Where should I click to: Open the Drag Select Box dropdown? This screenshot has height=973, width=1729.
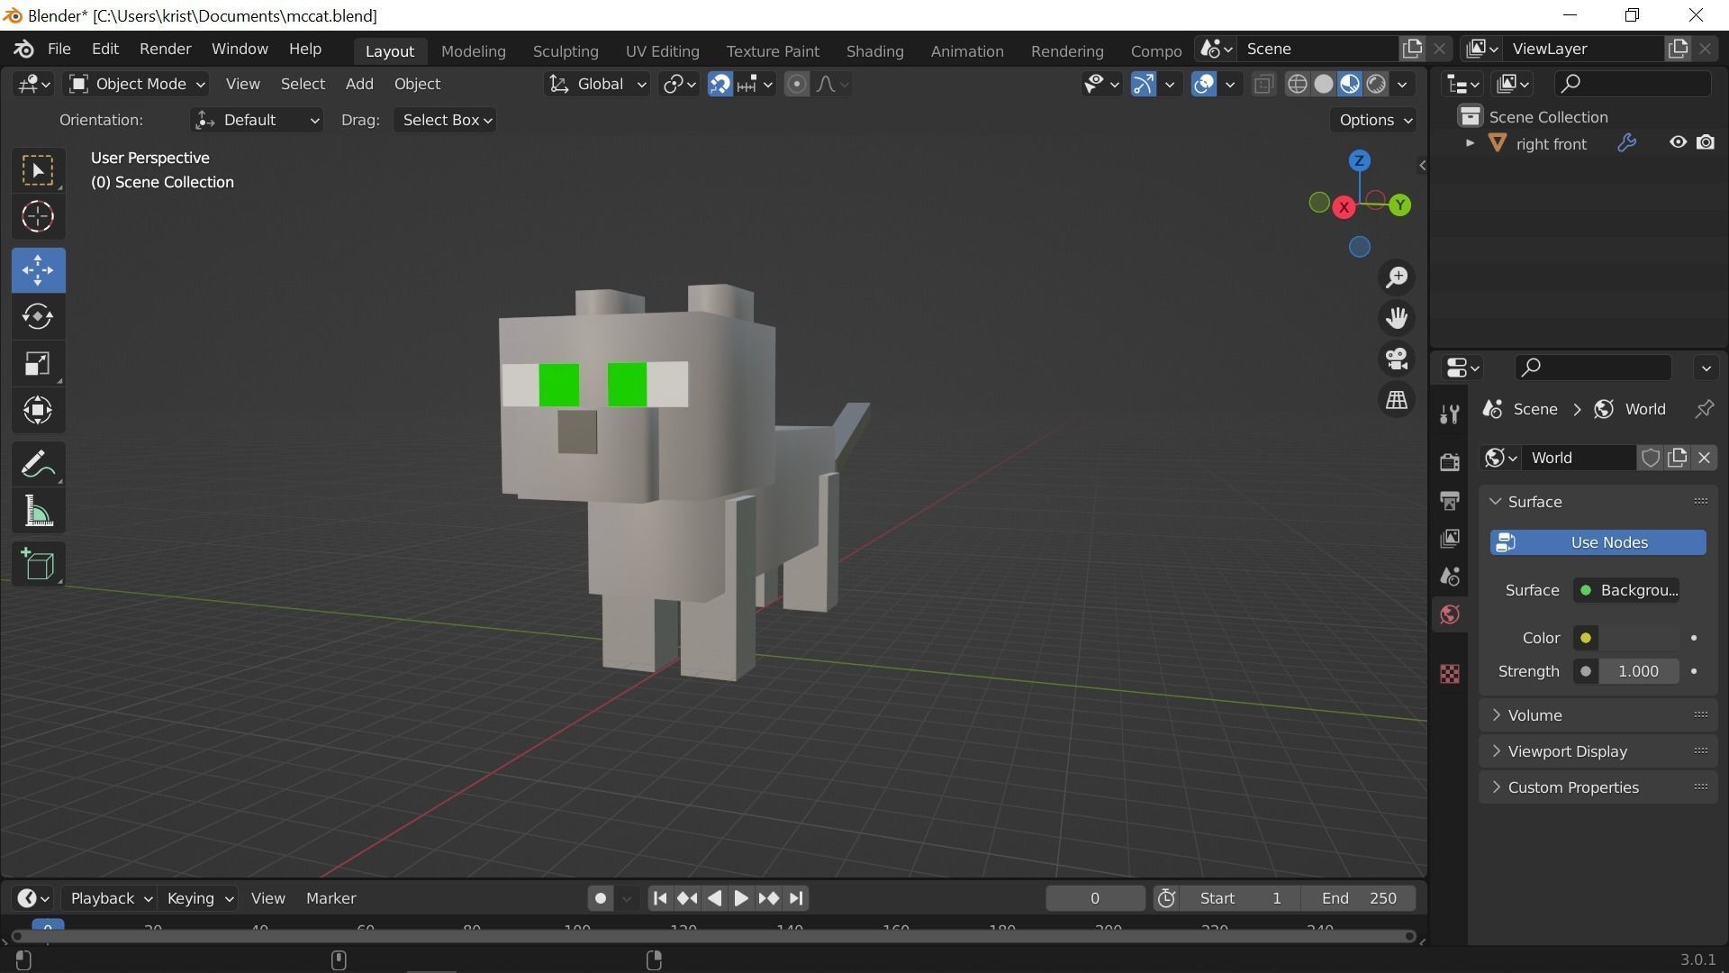(x=445, y=120)
